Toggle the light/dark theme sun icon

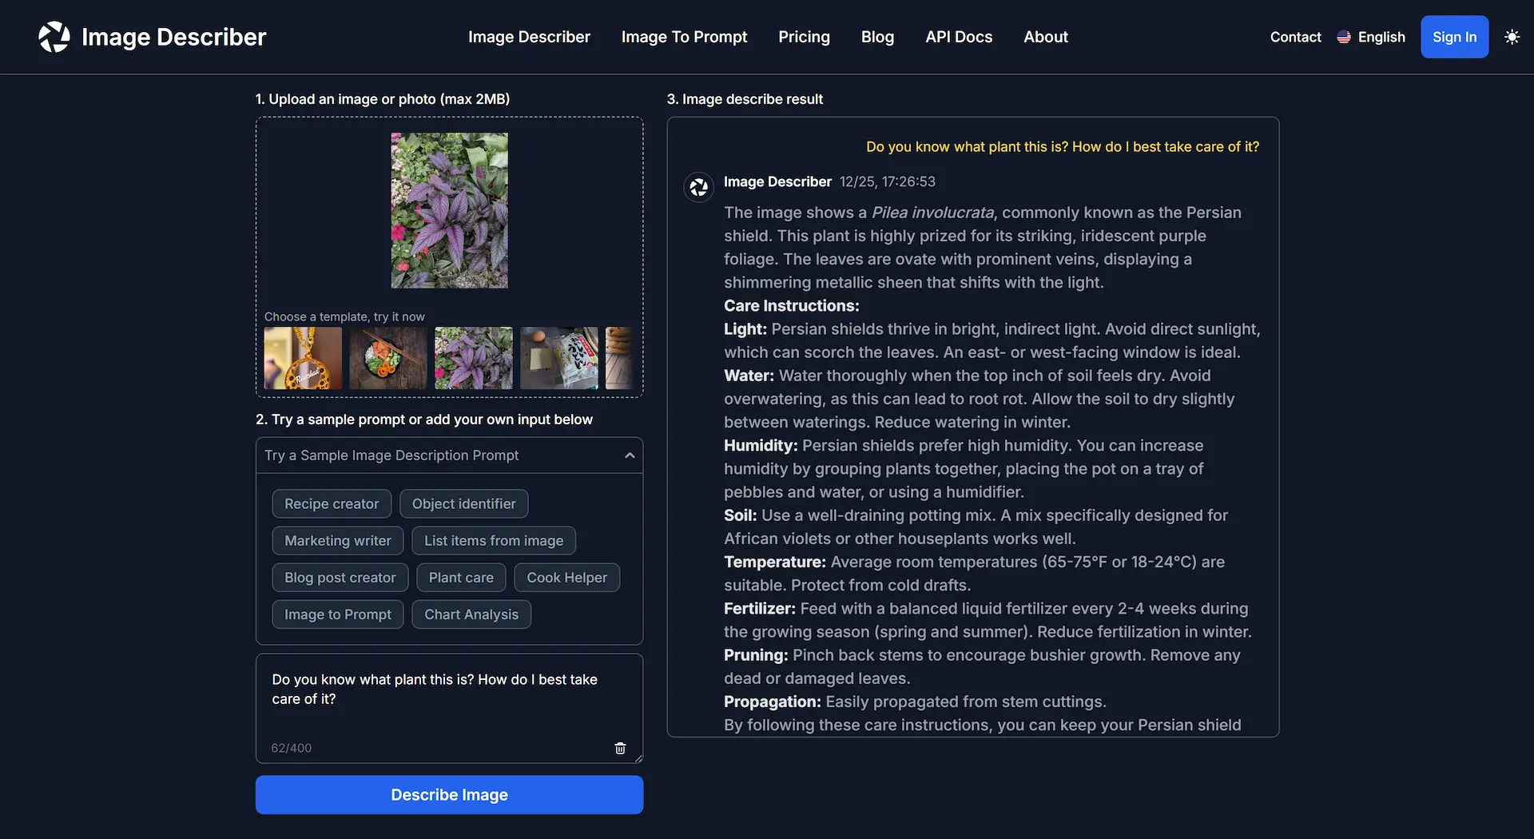click(1512, 37)
